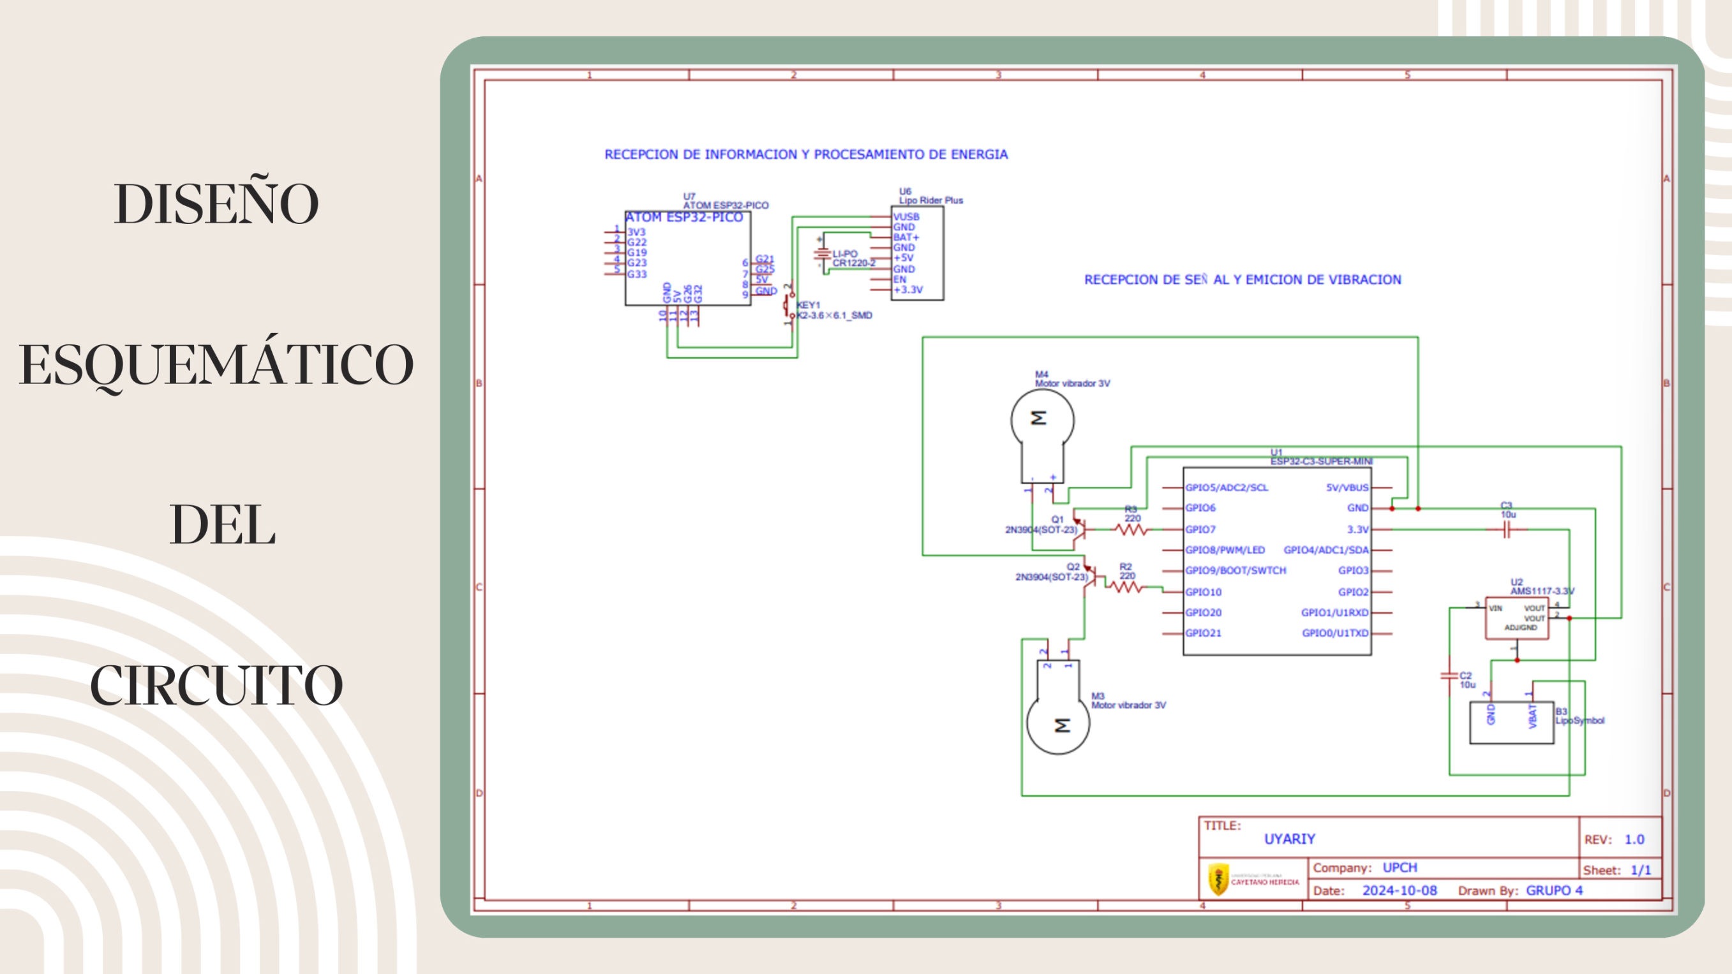Click the 'RECEPCION DE SEÑAL Y EMICION DE VIBRACION' heading
This screenshot has height=974, width=1732.
(x=1243, y=279)
